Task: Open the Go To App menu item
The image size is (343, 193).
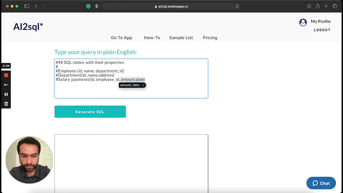Action: (x=121, y=38)
